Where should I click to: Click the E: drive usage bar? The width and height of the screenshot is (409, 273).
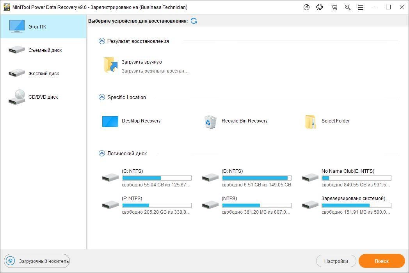(x=357, y=178)
